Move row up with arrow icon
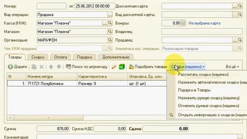 click(51, 67)
